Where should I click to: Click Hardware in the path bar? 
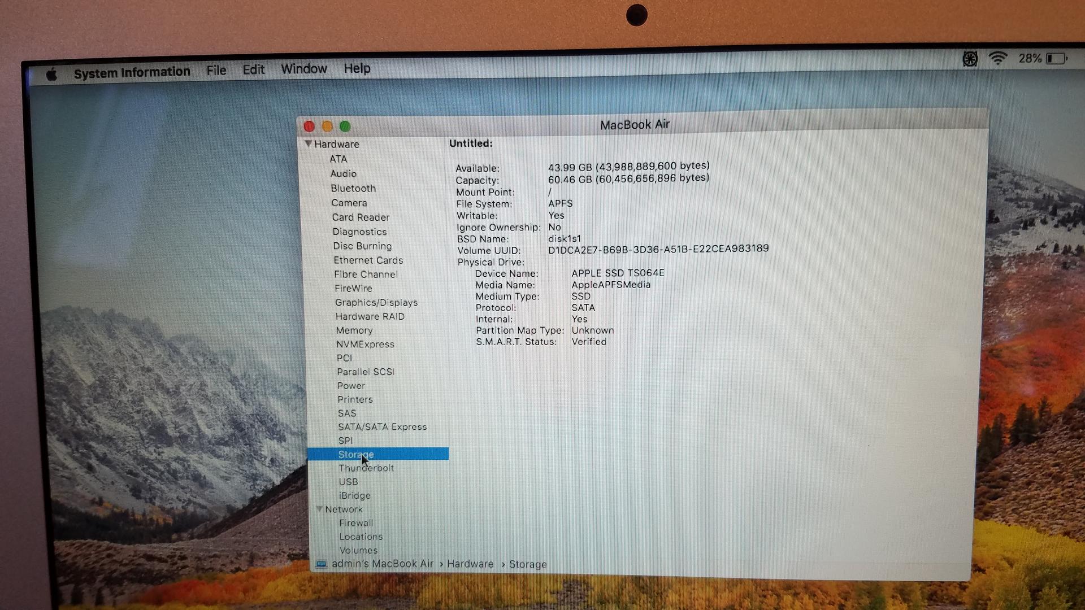[470, 564]
